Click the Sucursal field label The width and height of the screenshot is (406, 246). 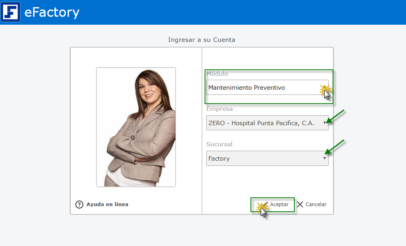pos(219,144)
